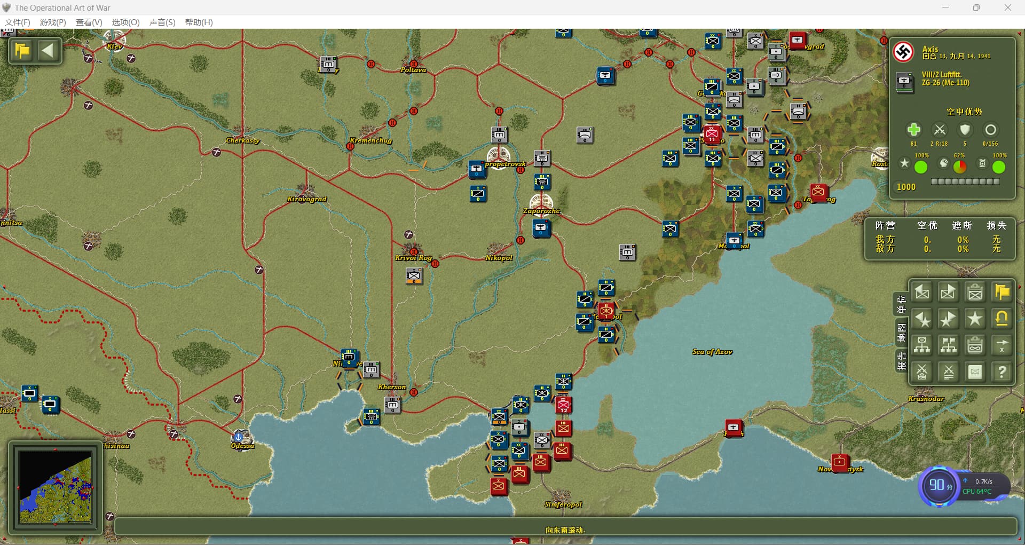Open the formation star button
Image resolution: width=1025 pixels, height=545 pixels.
click(975, 319)
